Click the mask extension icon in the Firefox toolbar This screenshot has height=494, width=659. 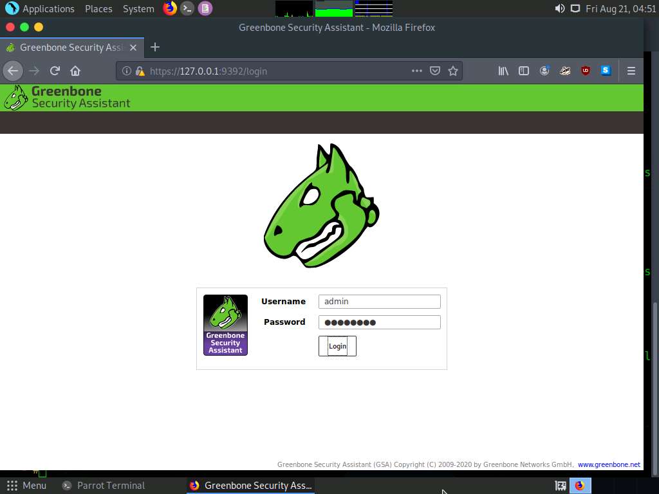click(565, 71)
